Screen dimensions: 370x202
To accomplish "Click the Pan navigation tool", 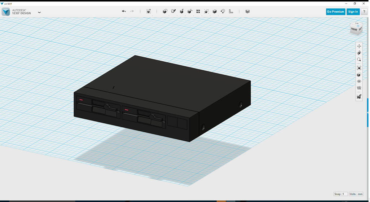I will [x=359, y=46].
